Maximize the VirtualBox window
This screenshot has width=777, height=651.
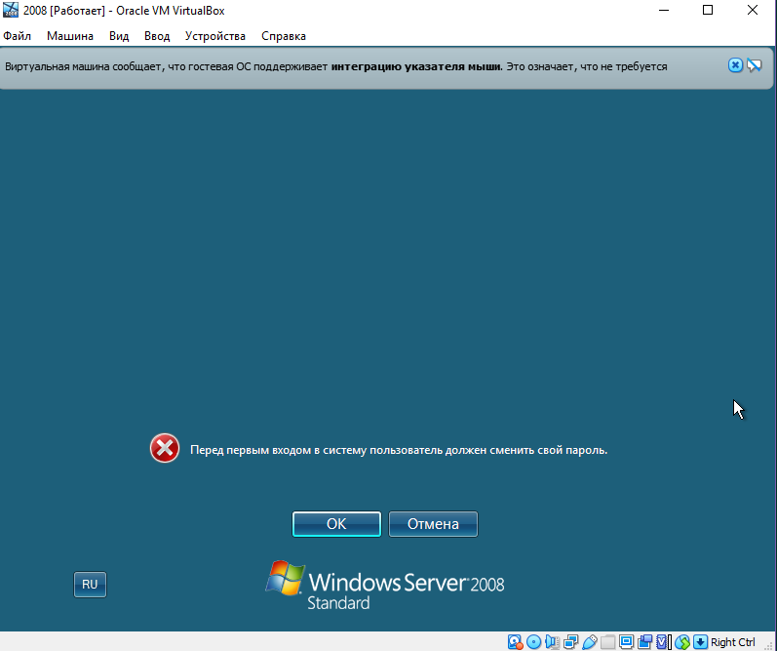pyautogui.click(x=708, y=10)
